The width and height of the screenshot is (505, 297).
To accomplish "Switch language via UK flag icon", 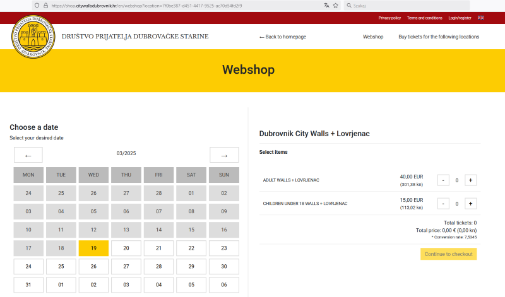I will pos(481,18).
